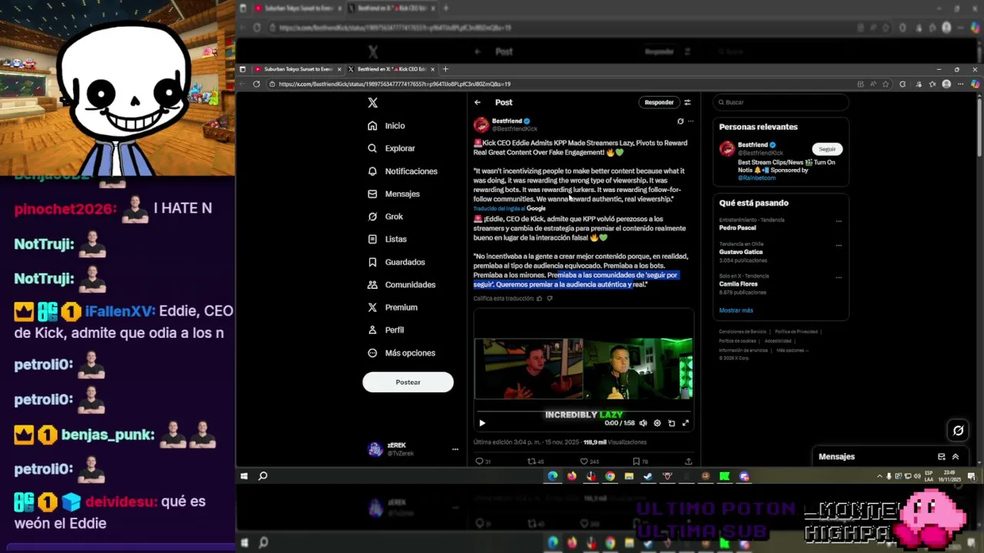This screenshot has height=553, width=984.
Task: Open Camila Flores trend options dots
Action: (x=839, y=277)
